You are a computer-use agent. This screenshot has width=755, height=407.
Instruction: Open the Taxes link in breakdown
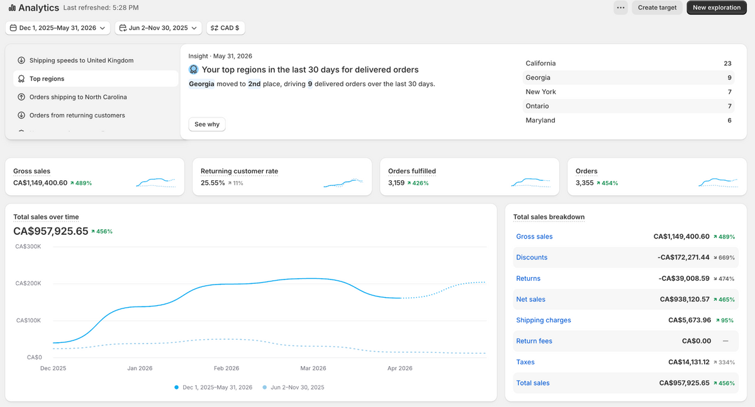[x=525, y=362]
